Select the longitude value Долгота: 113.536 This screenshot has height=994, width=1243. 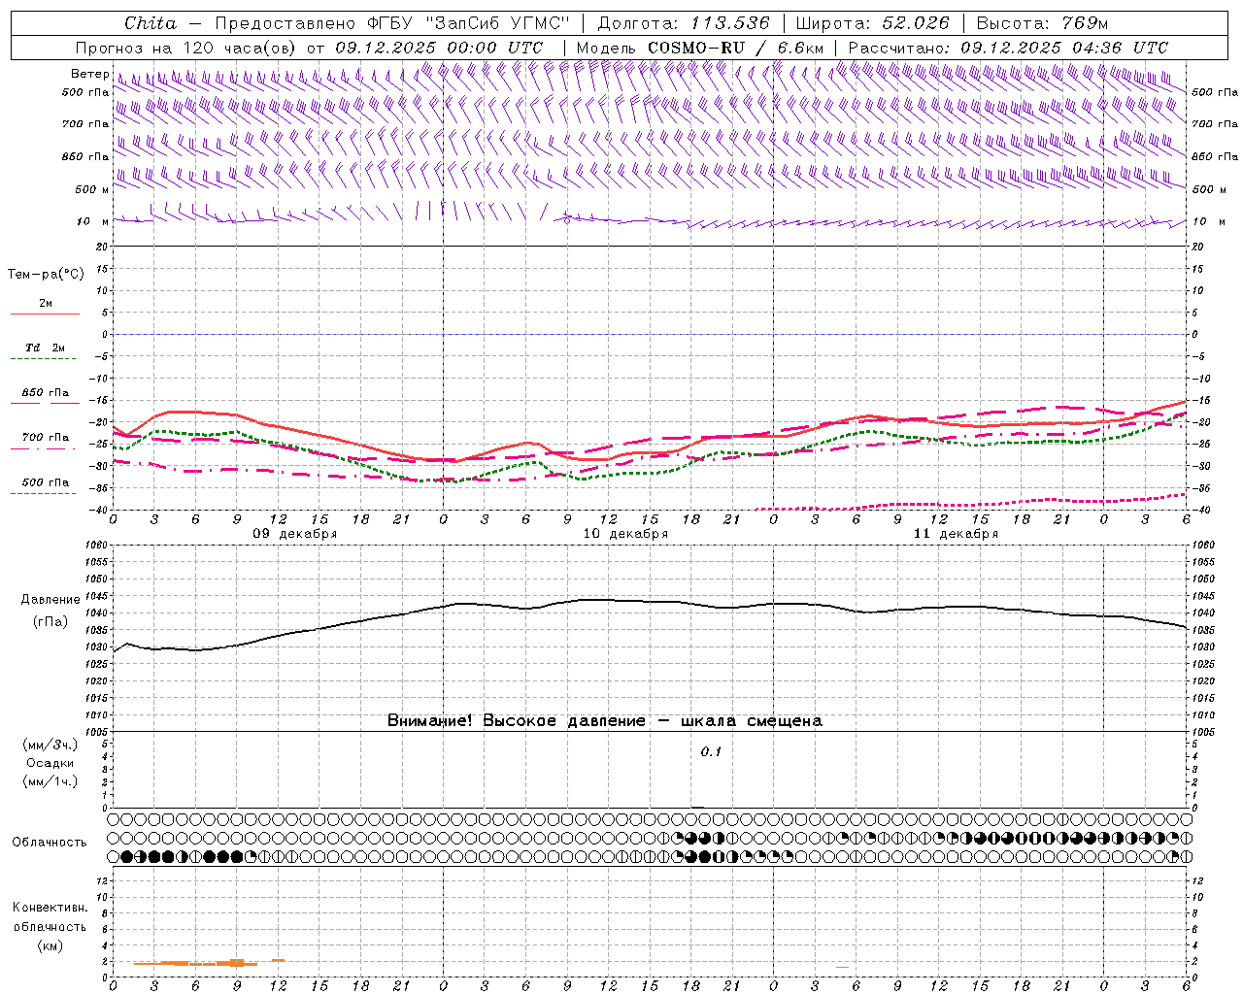(x=684, y=23)
